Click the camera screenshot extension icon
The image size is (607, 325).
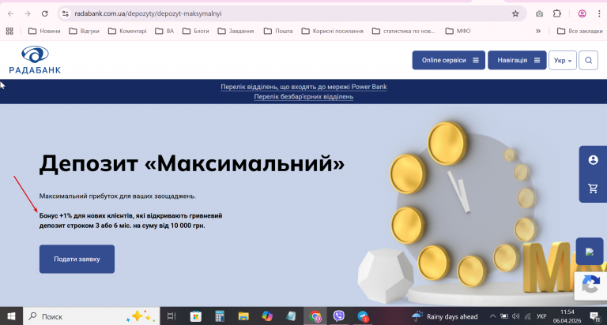[x=539, y=13]
